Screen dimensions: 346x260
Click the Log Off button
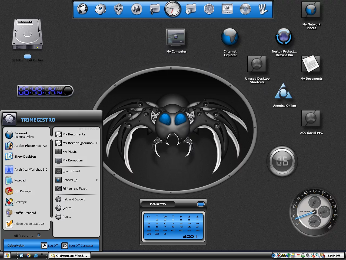[50, 246]
